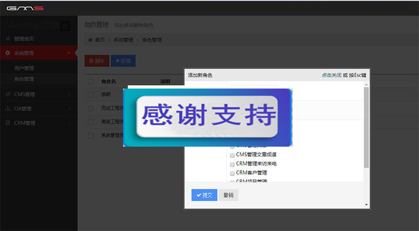This screenshot has height=231, width=419.
Task: Click the dialog vertical scrollbar thumb
Action: click(x=366, y=127)
